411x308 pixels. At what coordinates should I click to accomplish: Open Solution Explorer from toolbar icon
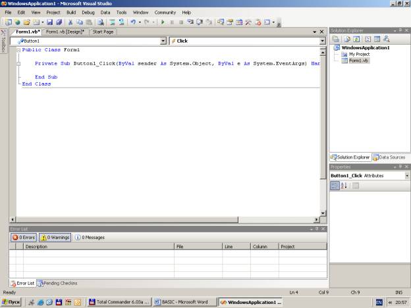pyautogui.click(x=221, y=22)
